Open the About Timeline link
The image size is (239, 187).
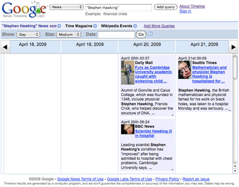pyautogui.click(x=192, y=6)
